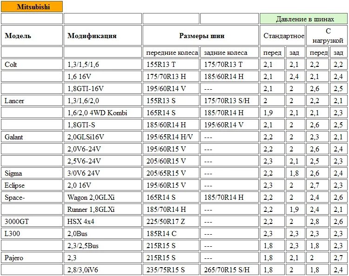Click tire size '175/70R13 H'
349x276 pixels.
(x=171, y=76)
